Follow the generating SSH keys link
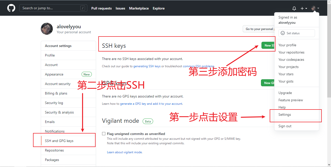This screenshot has height=167, width=331. pos(147,66)
